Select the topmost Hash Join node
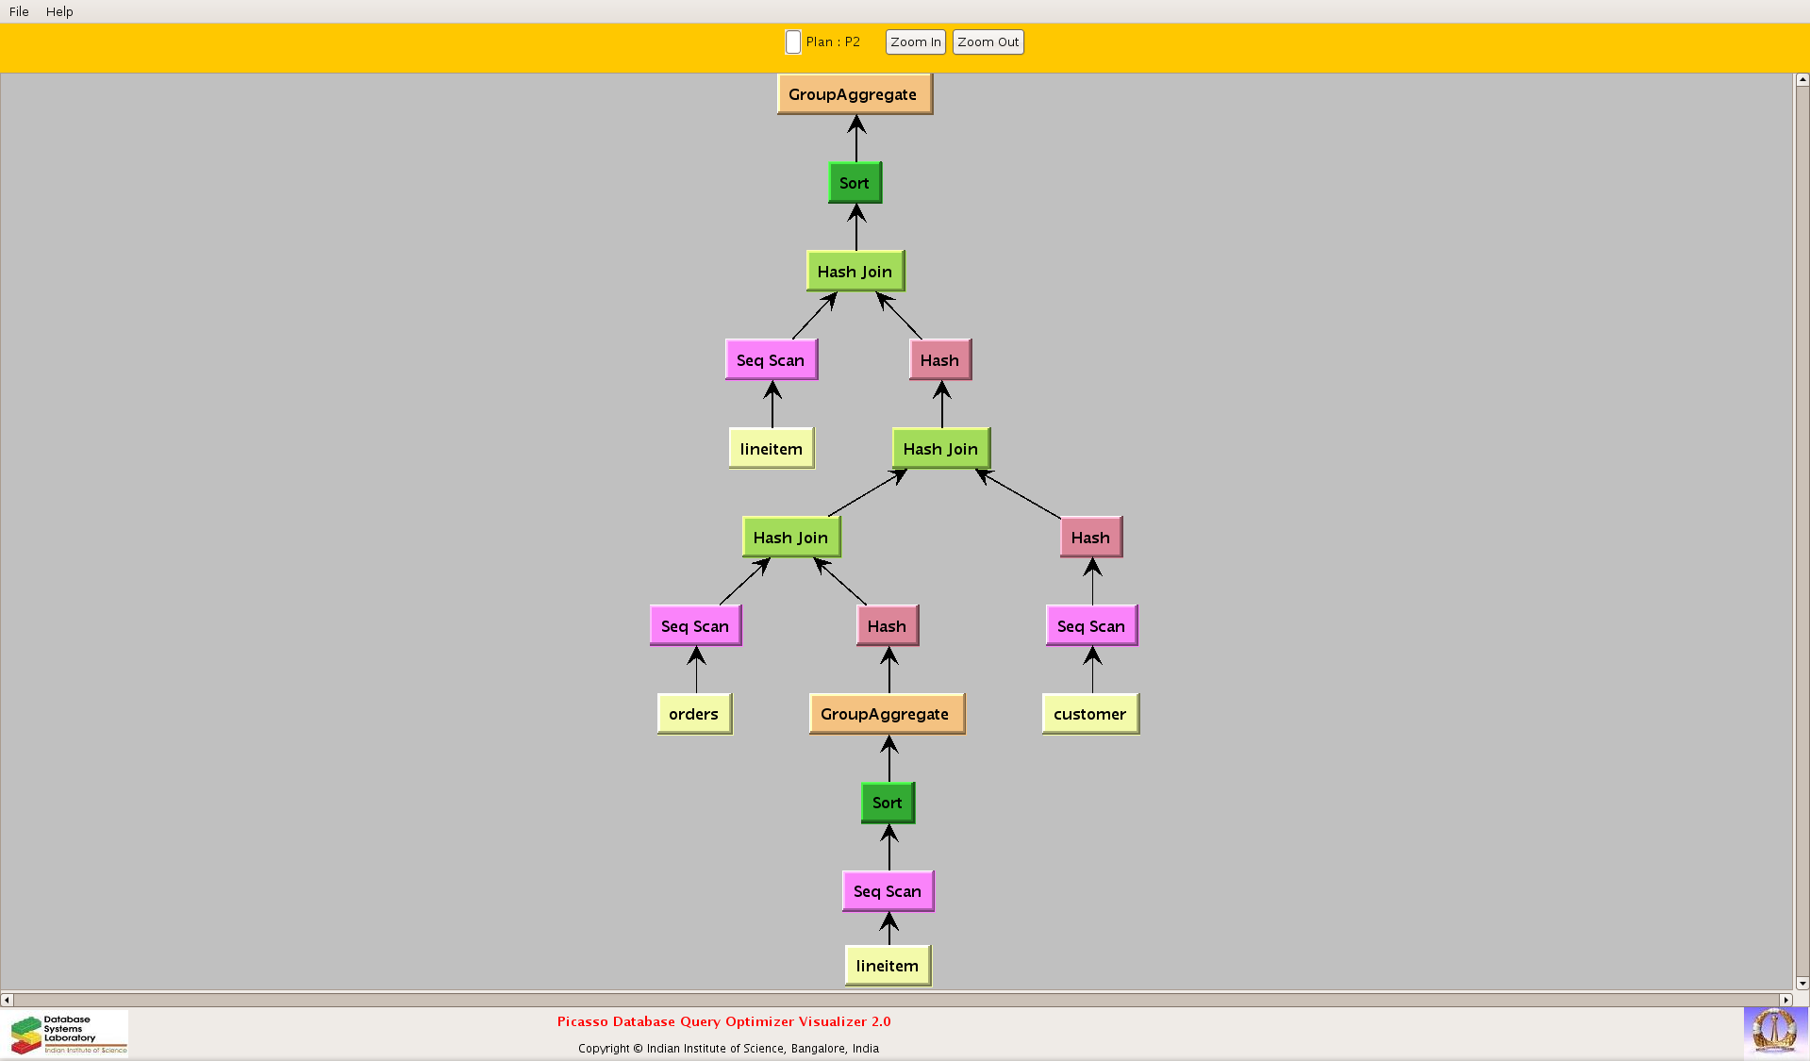Viewport: 1810px width, 1061px height. (855, 272)
